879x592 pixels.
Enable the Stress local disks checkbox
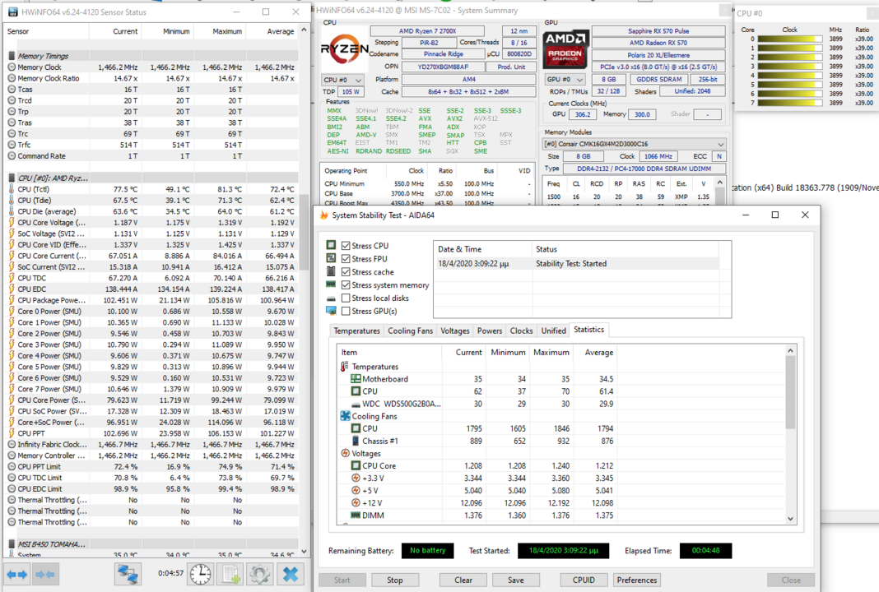(346, 298)
